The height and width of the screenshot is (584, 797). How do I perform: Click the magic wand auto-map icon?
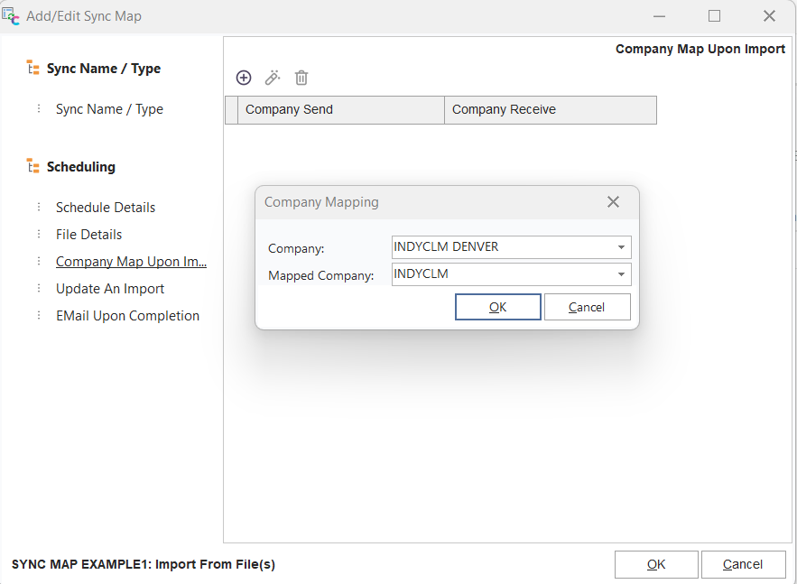(x=273, y=78)
